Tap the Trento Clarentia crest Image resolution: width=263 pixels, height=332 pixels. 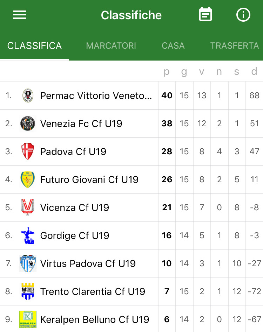pyautogui.click(x=28, y=291)
